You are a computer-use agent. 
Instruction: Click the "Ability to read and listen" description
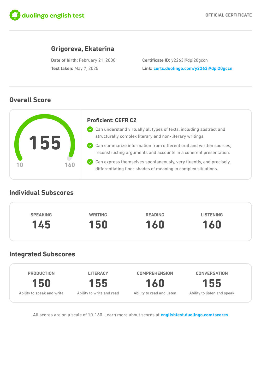coord(155,293)
